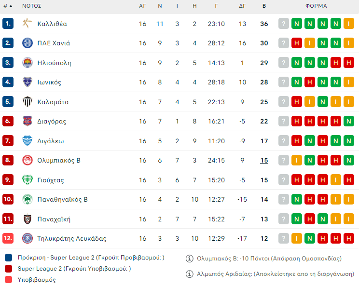Click the blue promotion legend color swatch

click(9, 258)
